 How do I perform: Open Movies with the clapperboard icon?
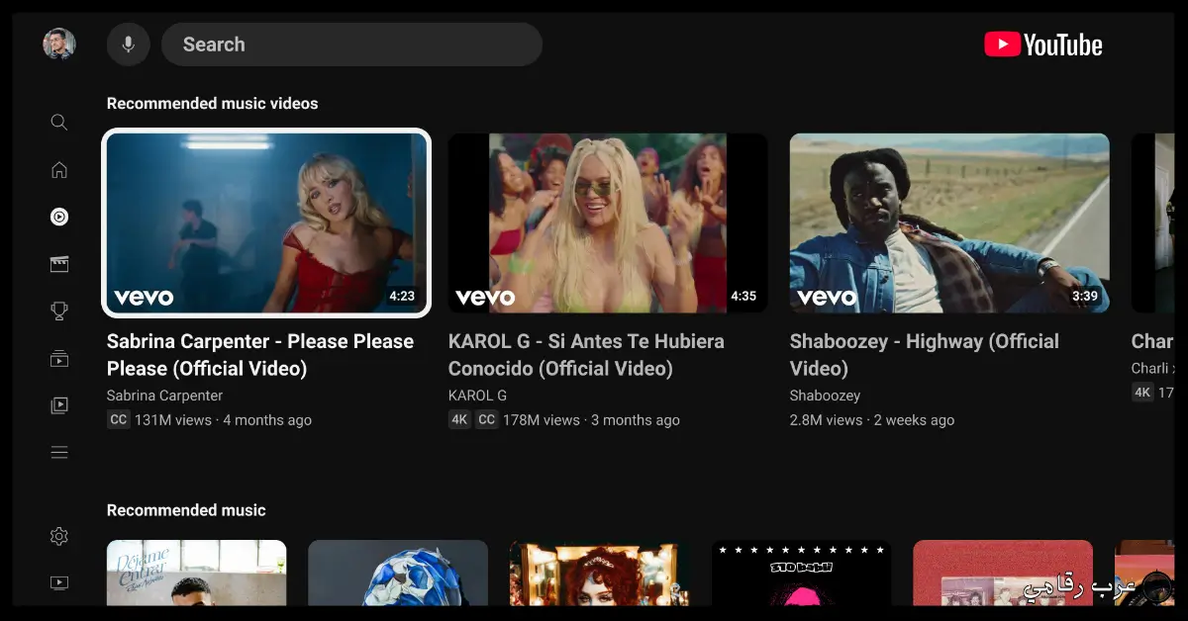(59, 264)
